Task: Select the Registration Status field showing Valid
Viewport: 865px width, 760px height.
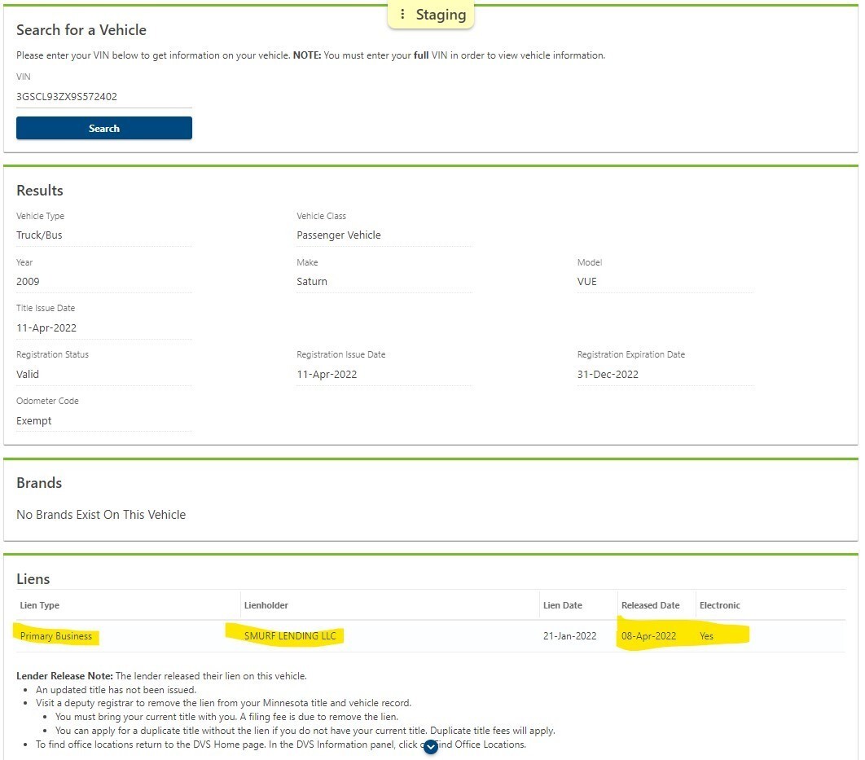Action: coord(103,375)
